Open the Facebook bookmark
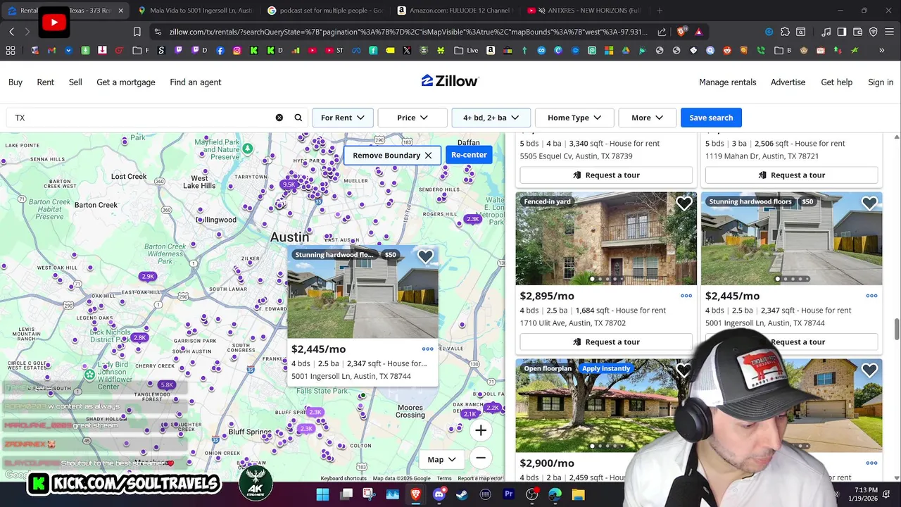Viewport: 901px width, 507px height. tap(220, 51)
